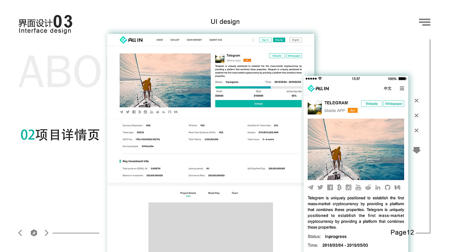
Task: Switch mobile language to 中文
Action: tap(388, 89)
